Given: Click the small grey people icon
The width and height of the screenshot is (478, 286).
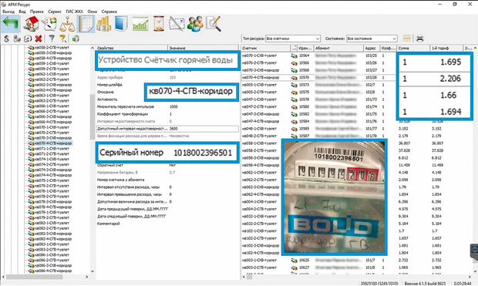Looking at the screenshot, I should (x=18, y=39).
